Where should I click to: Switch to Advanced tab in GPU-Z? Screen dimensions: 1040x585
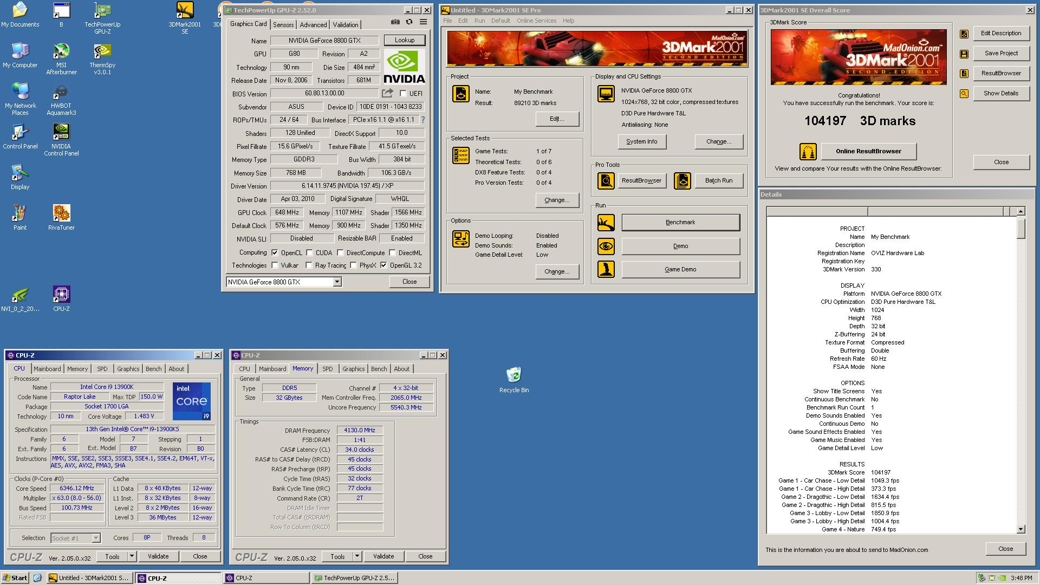313,25
